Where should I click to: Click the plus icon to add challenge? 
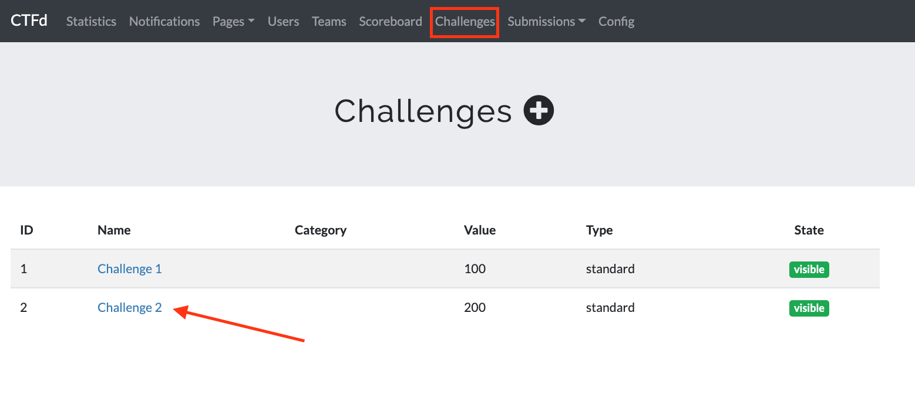539,110
